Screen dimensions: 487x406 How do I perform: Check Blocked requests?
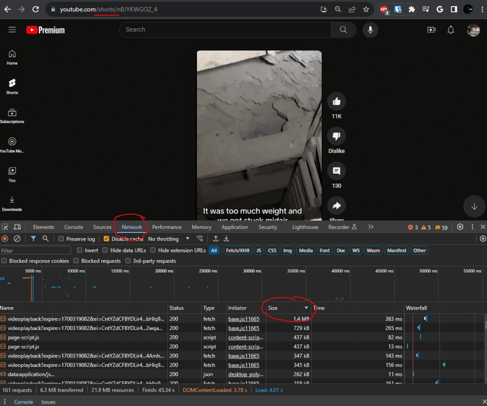point(76,261)
